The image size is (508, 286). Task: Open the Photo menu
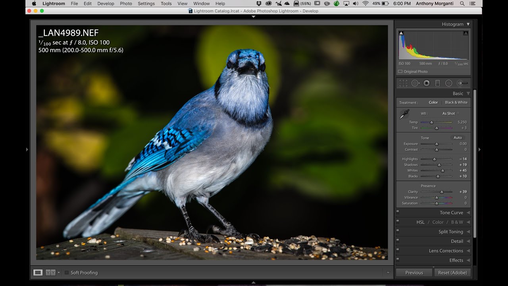(126, 4)
